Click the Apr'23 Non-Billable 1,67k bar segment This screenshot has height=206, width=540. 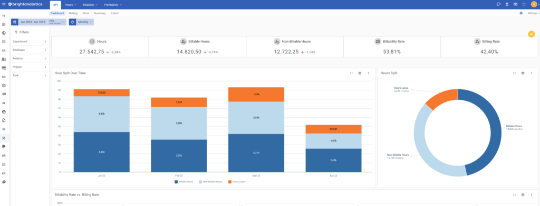pyautogui.click(x=333, y=141)
